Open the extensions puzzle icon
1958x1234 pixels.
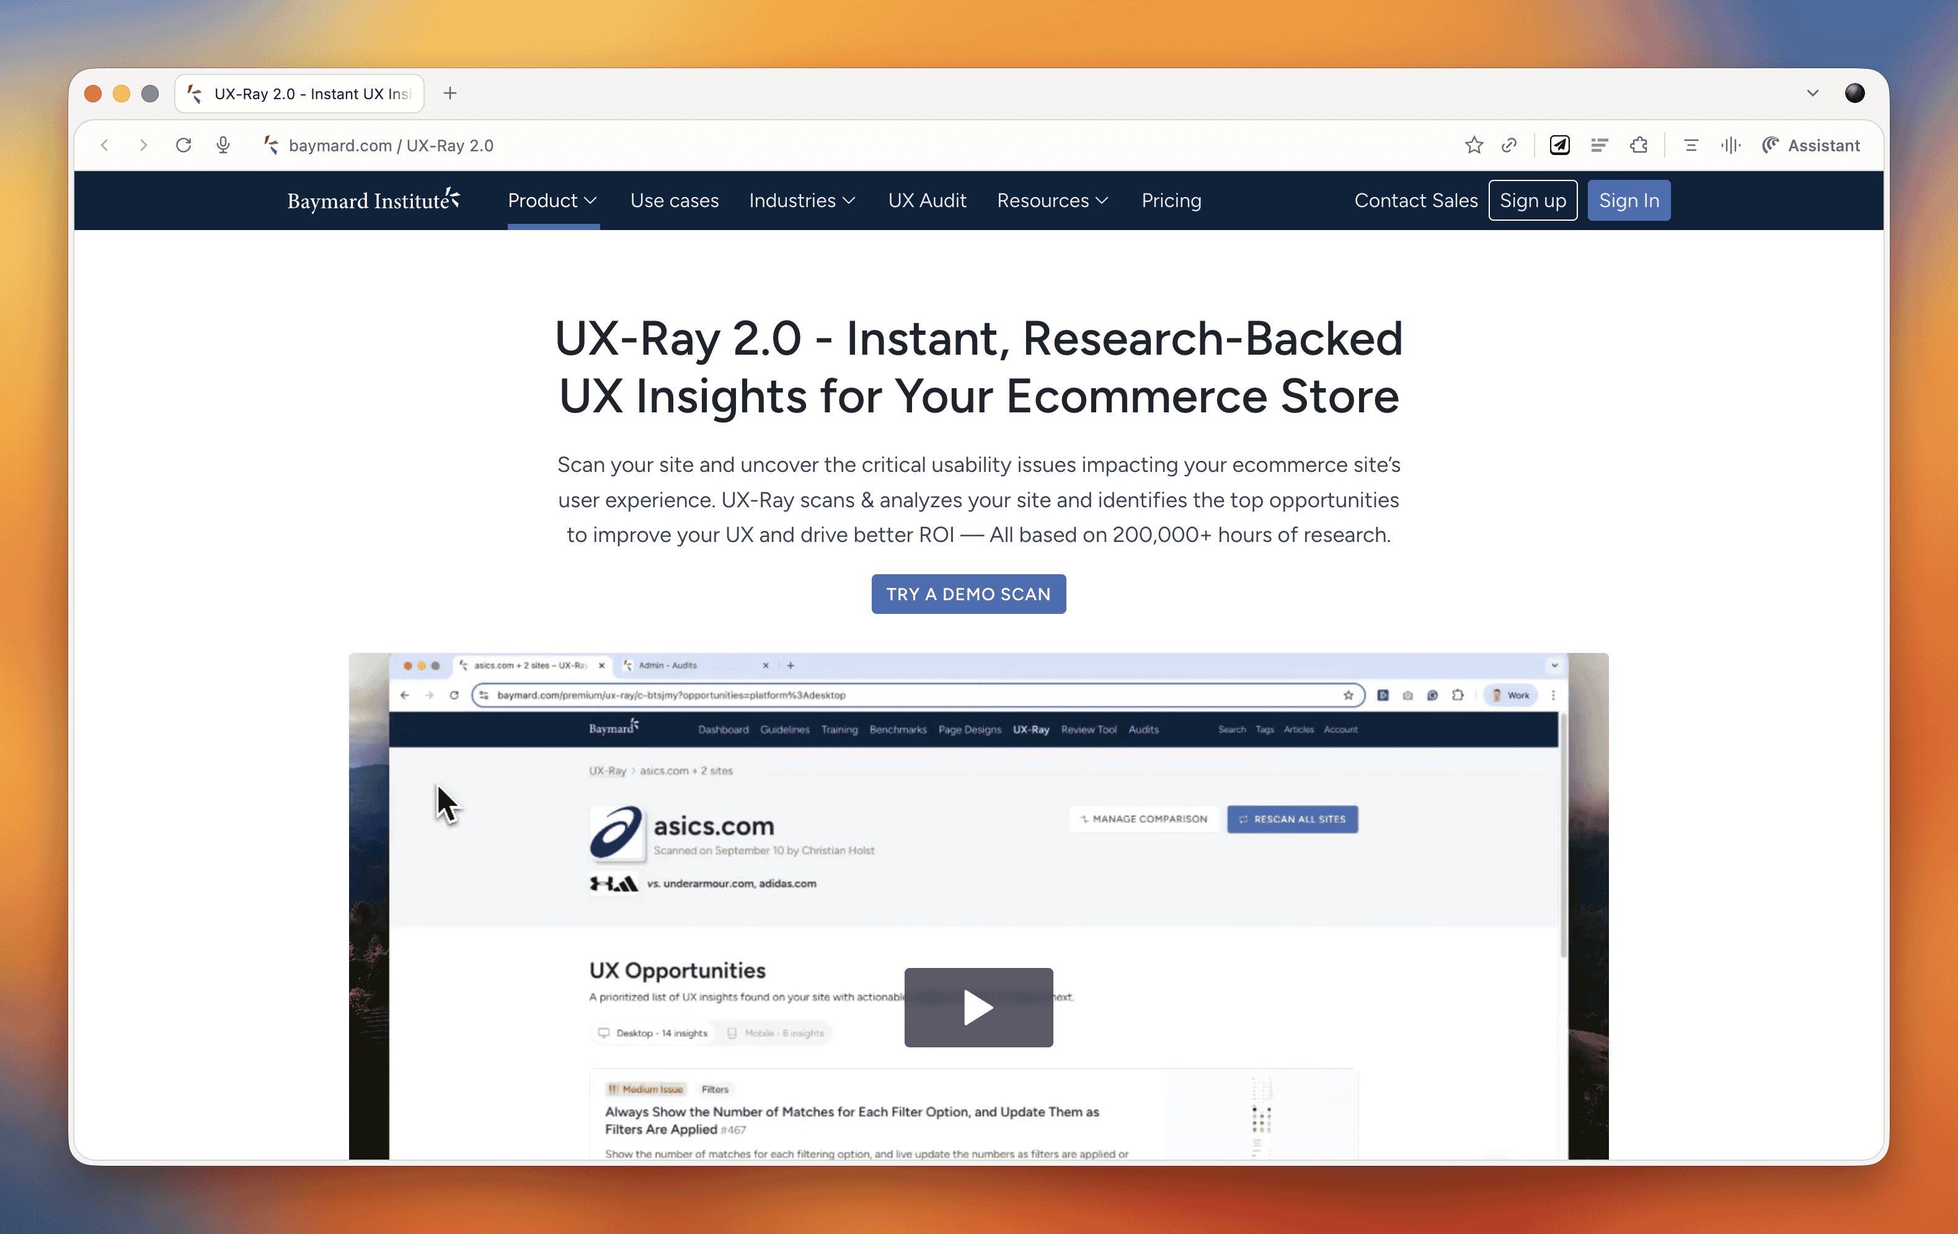pyautogui.click(x=1639, y=146)
